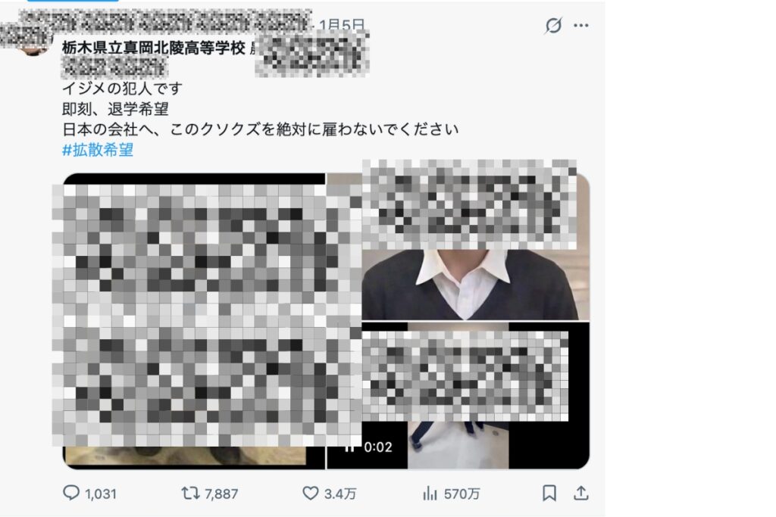Image resolution: width=776 pixels, height=517 pixels.
Task: Click the Grok explain-post icon
Action: (x=552, y=25)
